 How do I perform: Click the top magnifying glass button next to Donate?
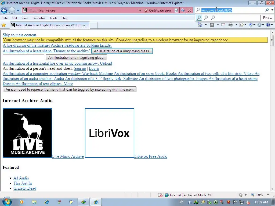122,51
